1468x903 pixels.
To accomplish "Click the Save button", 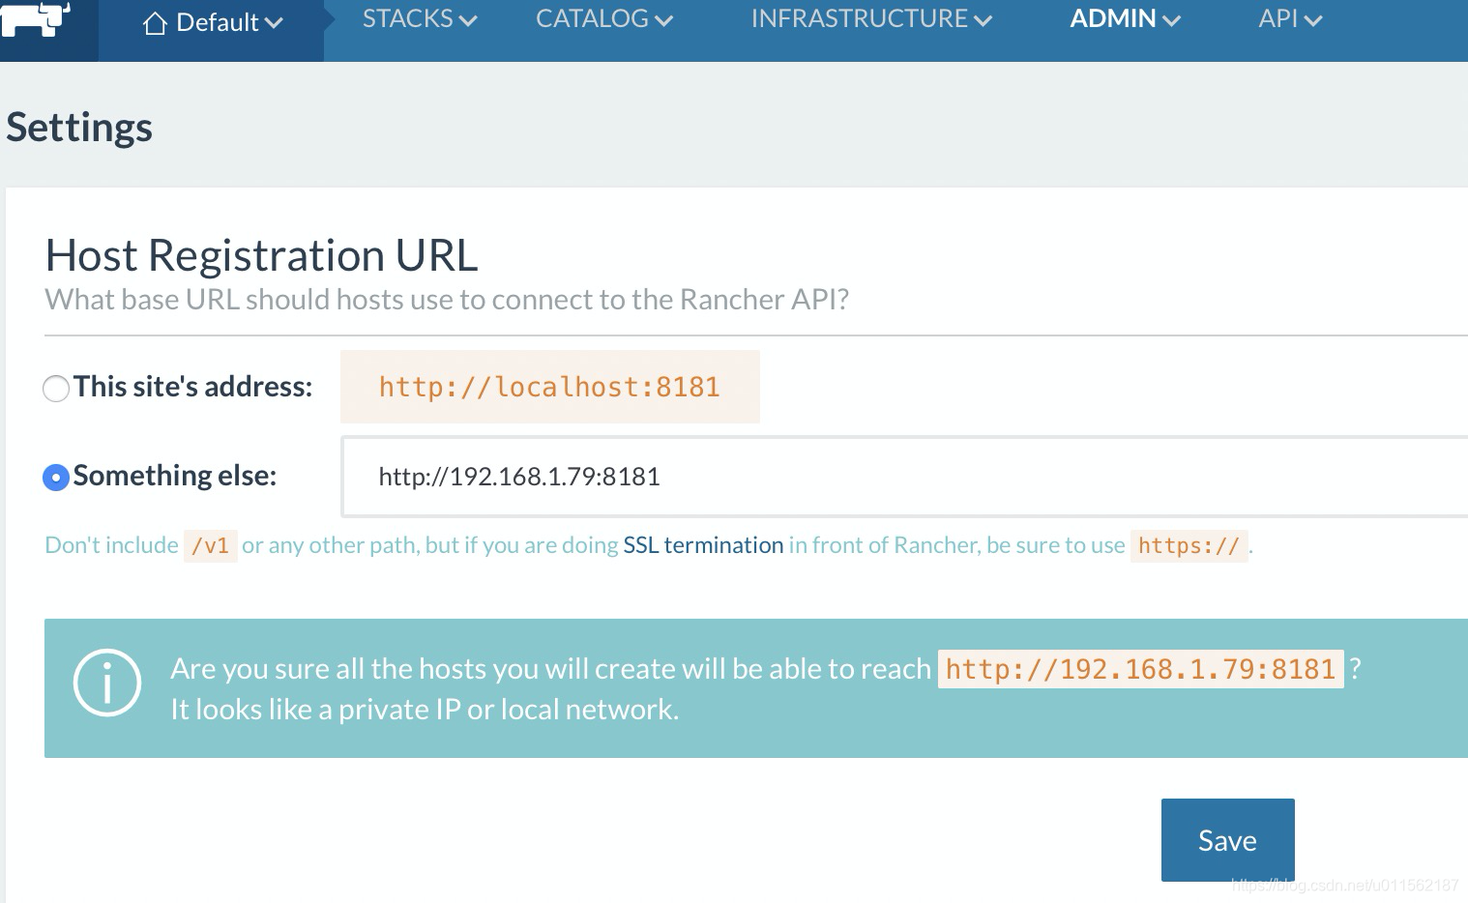I will point(1227,840).
